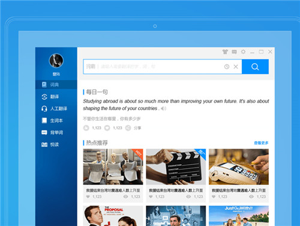The width and height of the screenshot is (300, 226).
Task: Open the clapperboard article thumbnail
Action: coord(176,166)
